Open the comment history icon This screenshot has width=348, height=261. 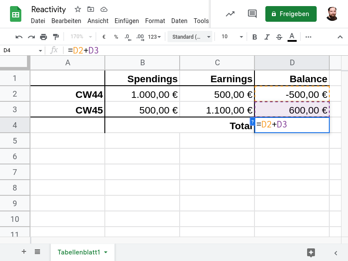click(252, 14)
